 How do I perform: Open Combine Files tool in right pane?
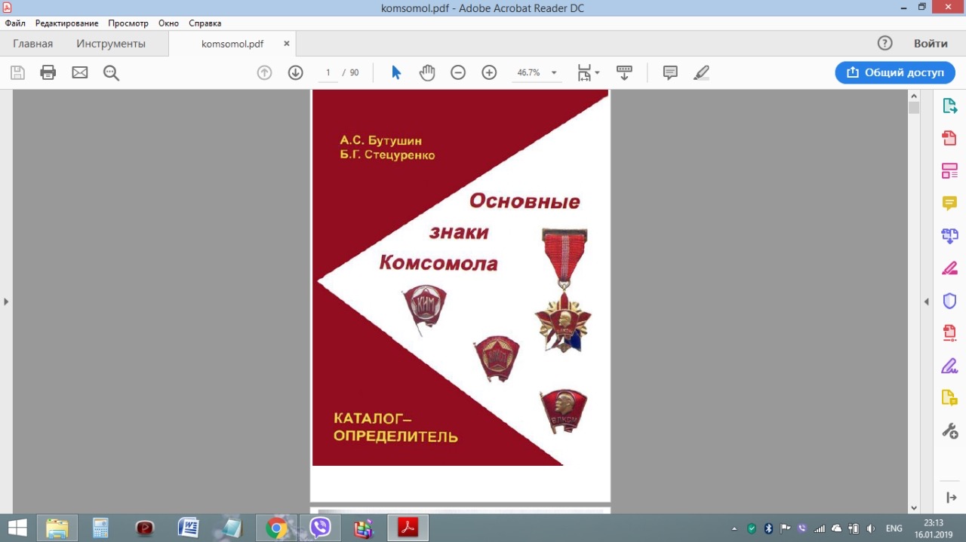(x=949, y=236)
